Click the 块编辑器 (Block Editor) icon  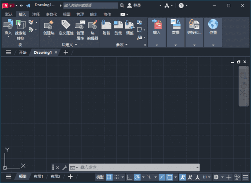tap(93, 25)
